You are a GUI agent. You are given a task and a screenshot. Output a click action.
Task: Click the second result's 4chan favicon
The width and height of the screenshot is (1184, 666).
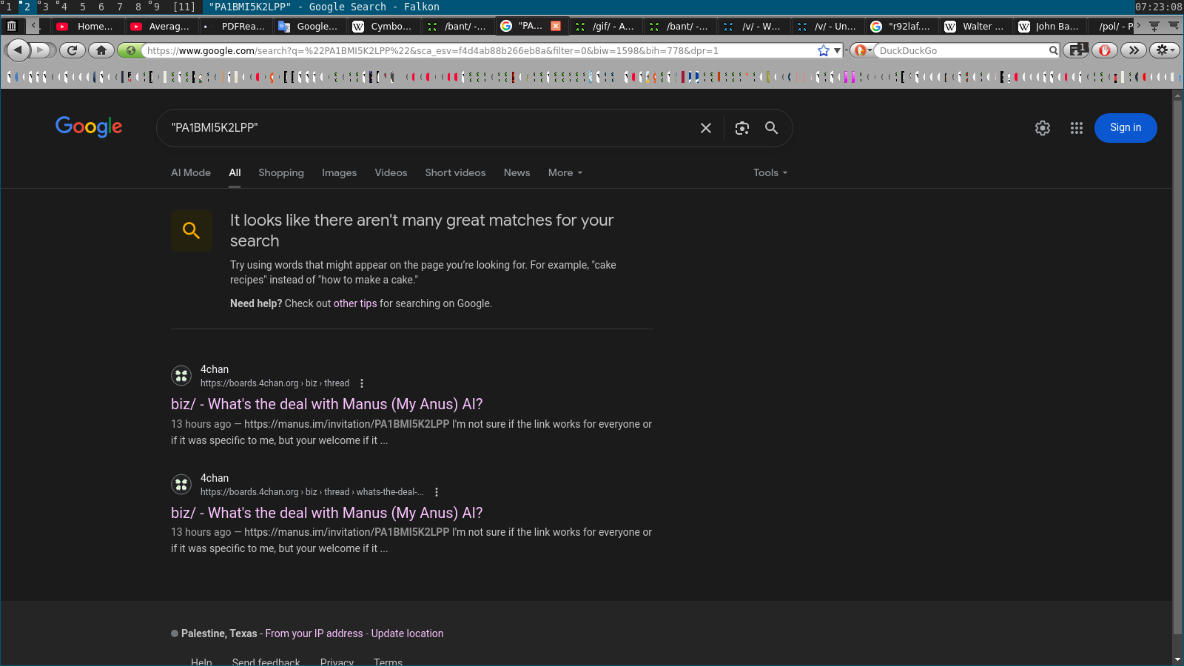181,485
